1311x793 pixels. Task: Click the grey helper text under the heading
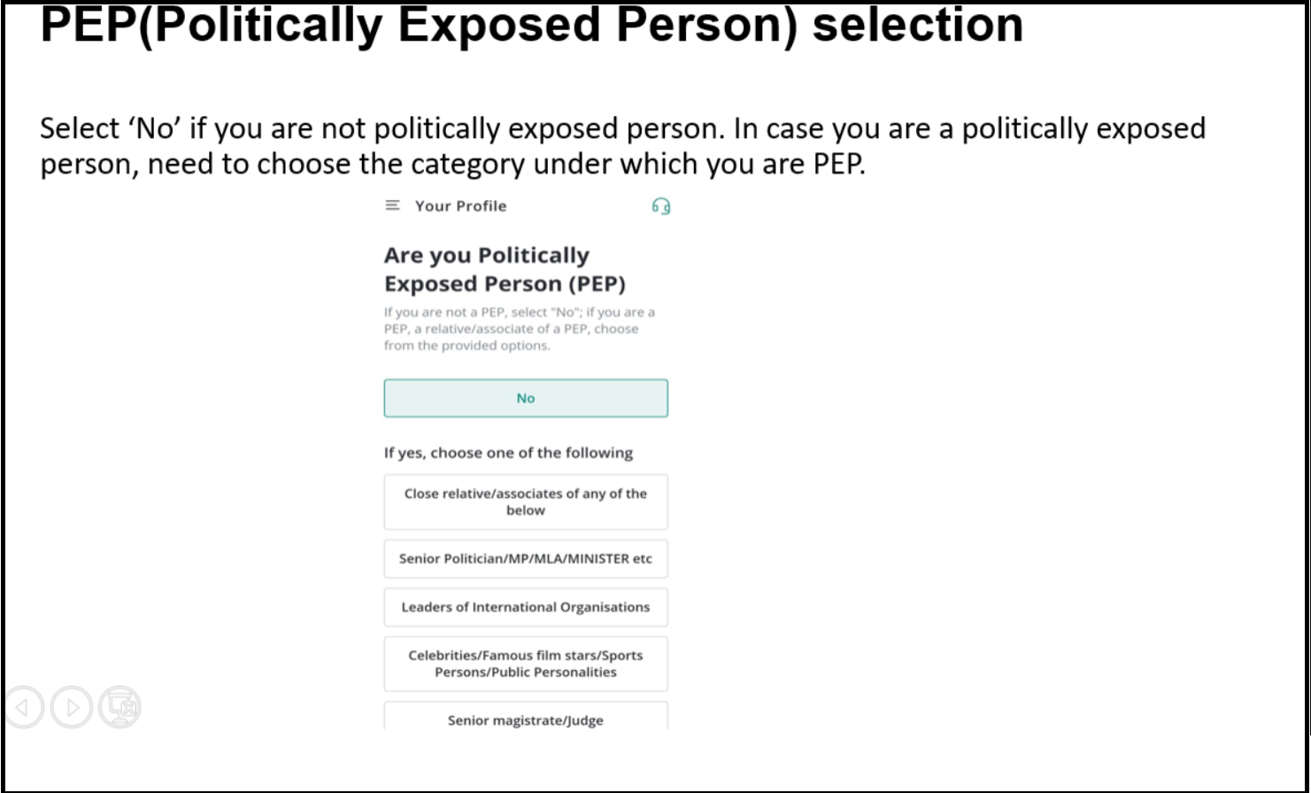click(520, 328)
